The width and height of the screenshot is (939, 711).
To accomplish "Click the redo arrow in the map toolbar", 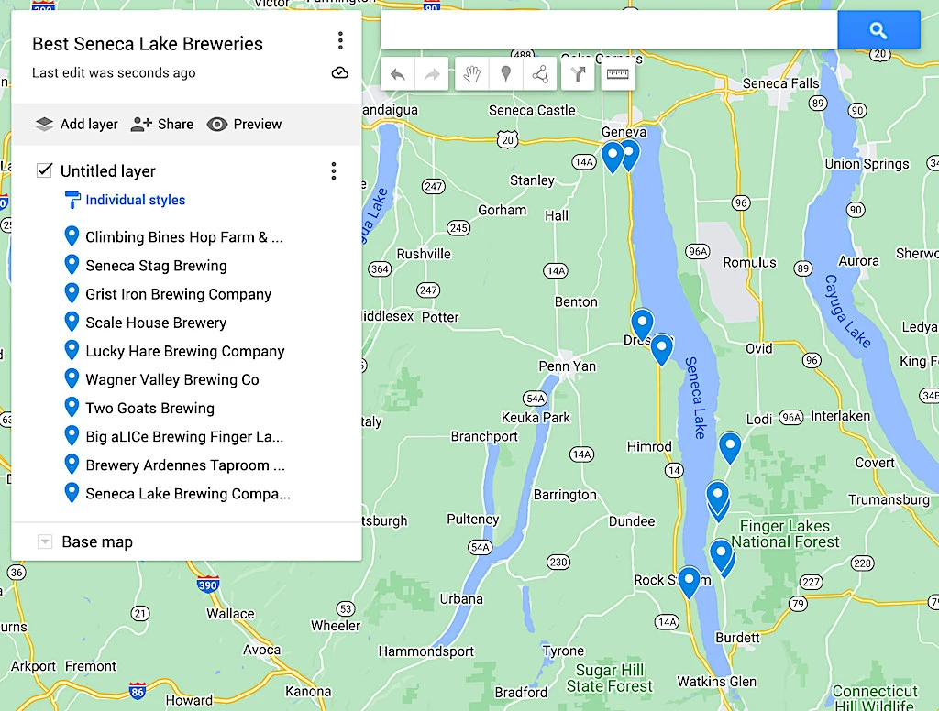I will point(432,75).
